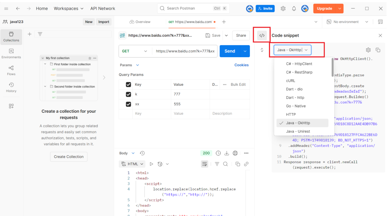Toggle the select-all params checkbox
The width and height of the screenshot is (389, 216).
point(128,84)
